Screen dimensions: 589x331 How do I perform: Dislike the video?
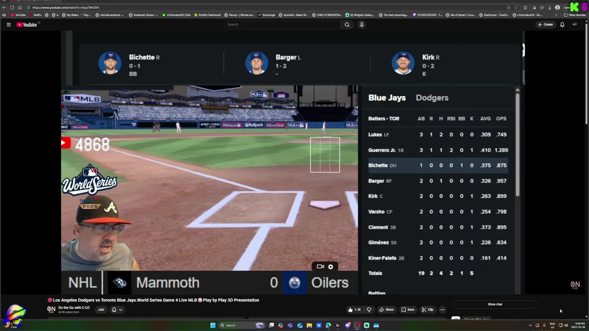[369, 309]
